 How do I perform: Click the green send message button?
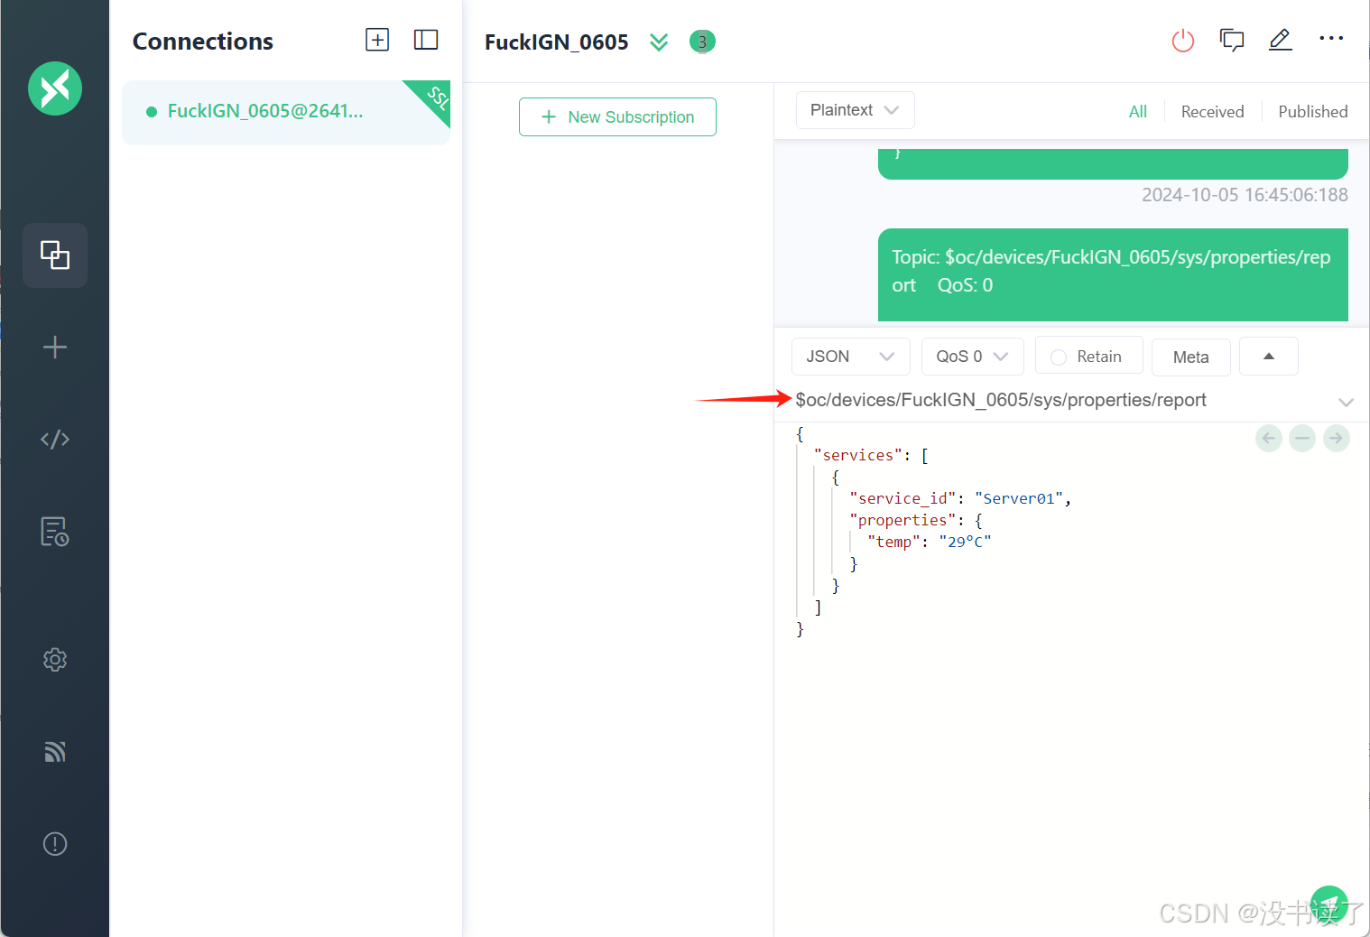1329,905
